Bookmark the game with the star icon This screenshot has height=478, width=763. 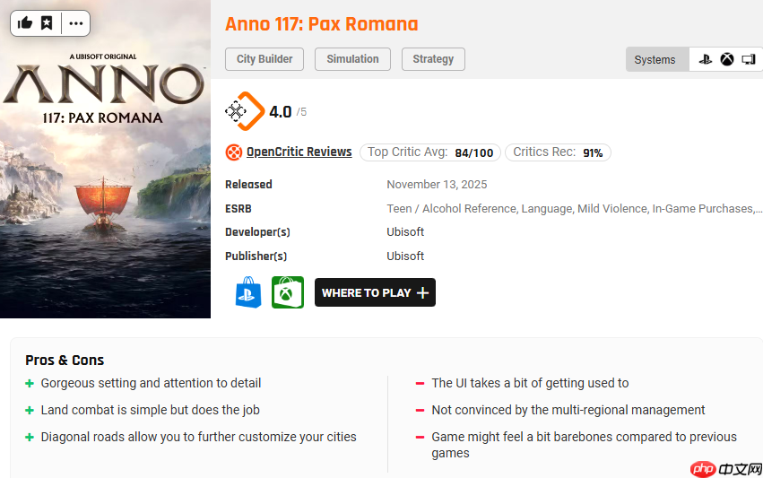[47, 23]
